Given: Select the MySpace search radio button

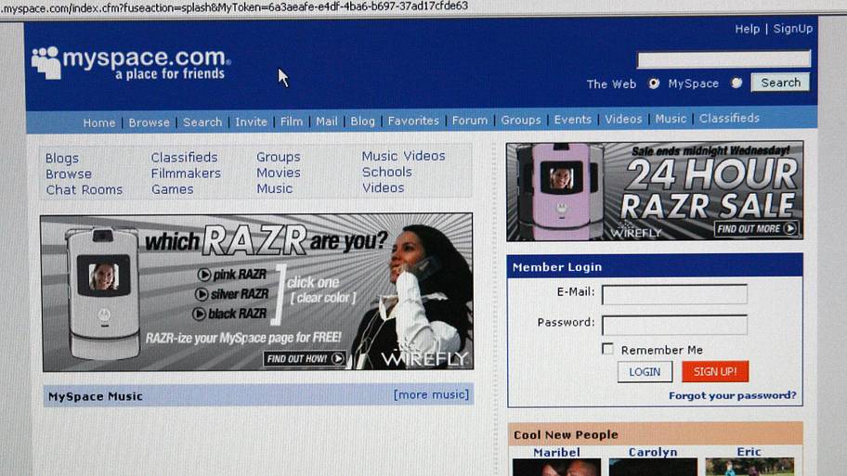Looking at the screenshot, I should (736, 83).
